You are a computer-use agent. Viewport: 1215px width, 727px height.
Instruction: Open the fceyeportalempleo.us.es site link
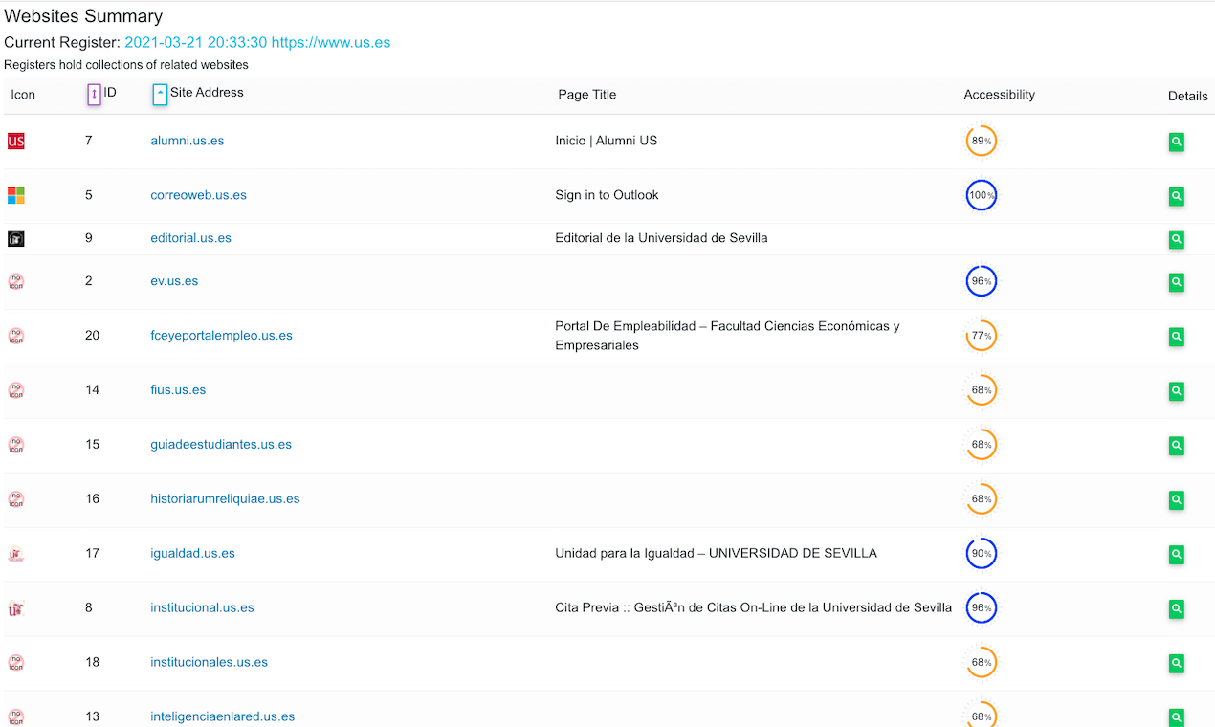coord(221,335)
